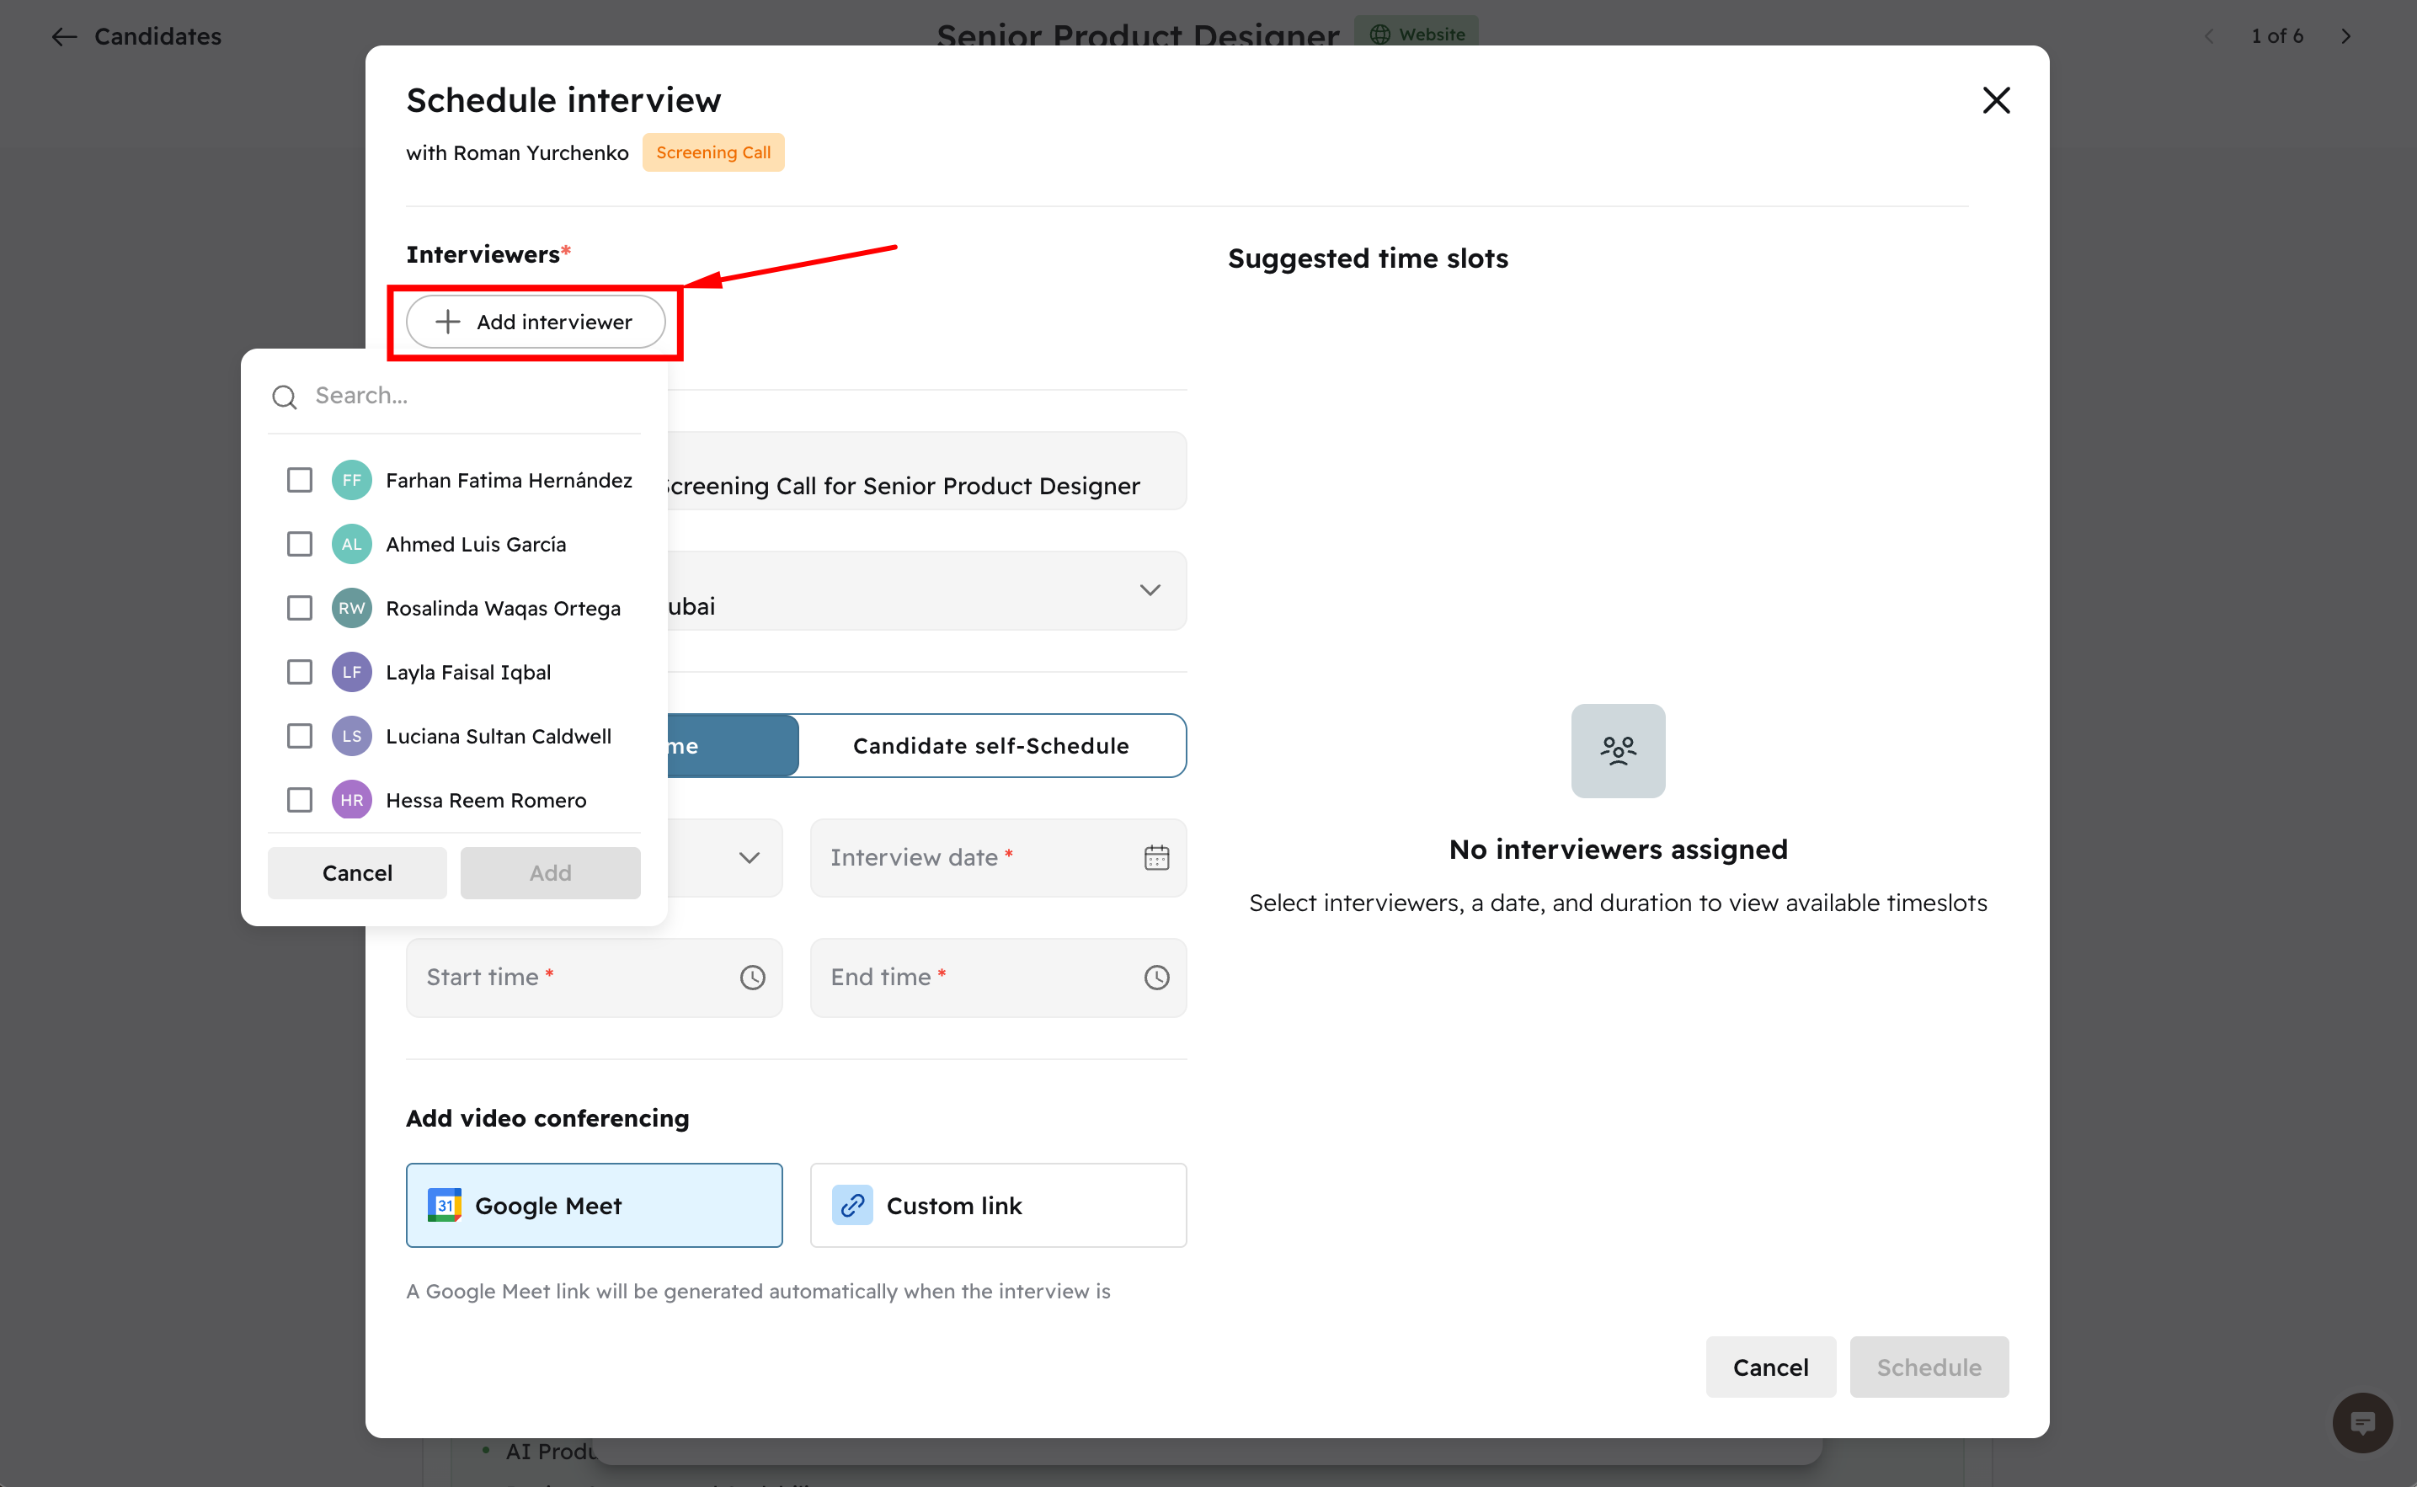Click the Google Meet calendar icon
This screenshot has width=2417, height=1487.
(x=445, y=1206)
